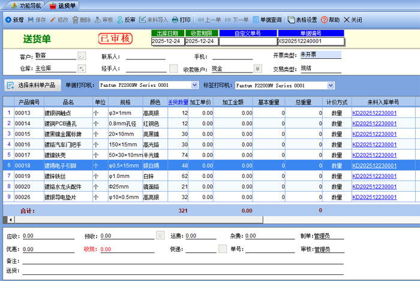Click lookup button beside 客户 field

tap(82, 56)
